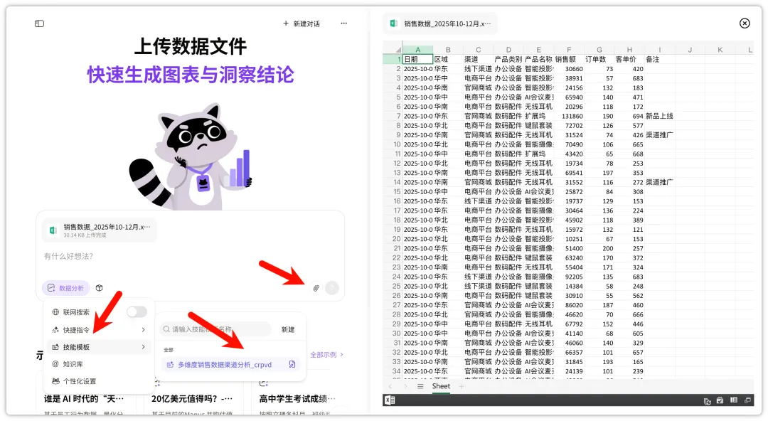Open the 知识库 menu item
The image size is (768, 421).
pos(98,363)
